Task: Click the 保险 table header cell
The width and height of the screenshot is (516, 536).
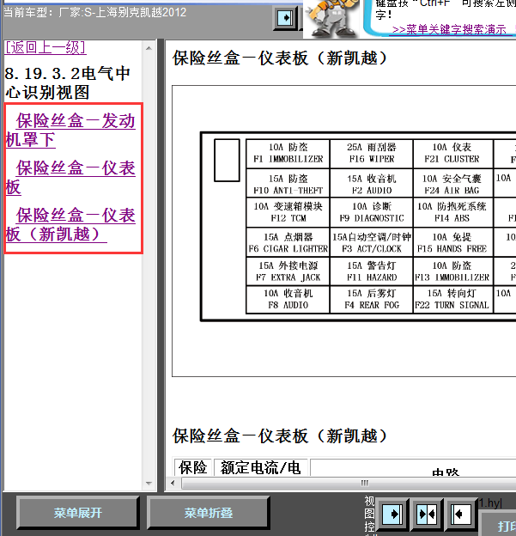Action: click(x=192, y=467)
